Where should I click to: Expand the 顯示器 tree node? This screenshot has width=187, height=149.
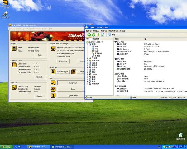pyautogui.click(x=87, y=65)
